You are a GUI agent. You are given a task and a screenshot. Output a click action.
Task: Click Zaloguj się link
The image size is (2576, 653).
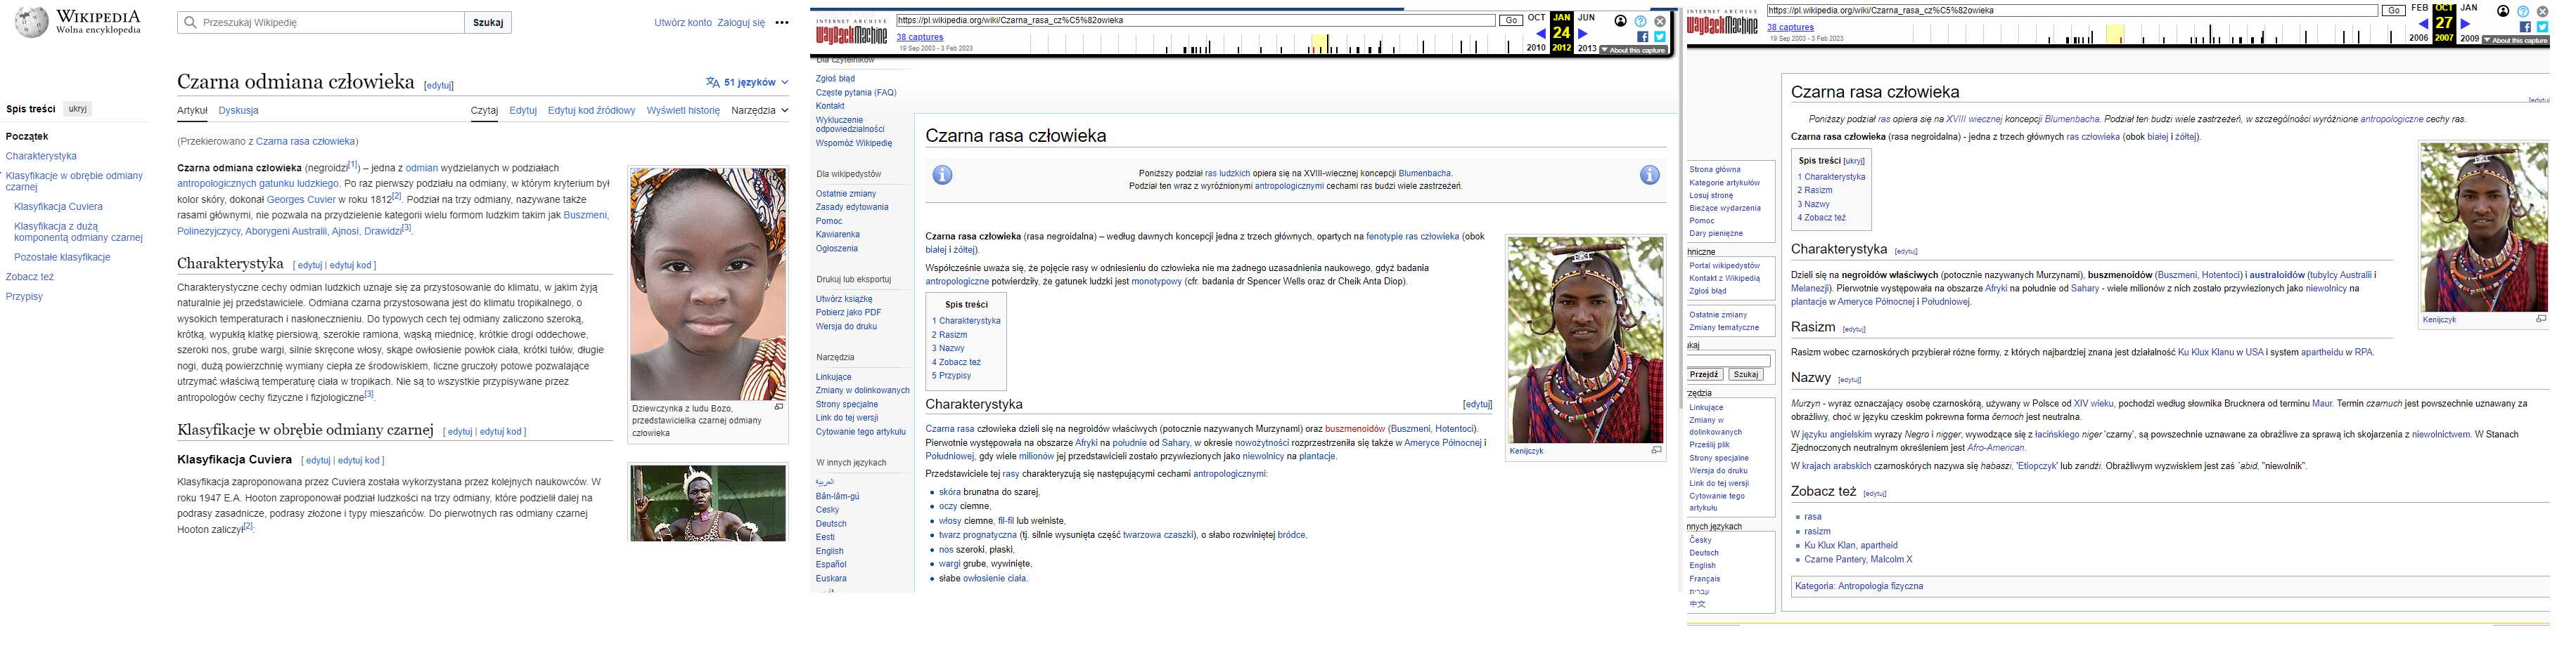tap(741, 22)
